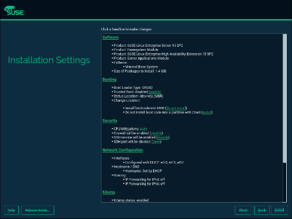
Task: Start installation with Install button
Action: tap(279, 210)
